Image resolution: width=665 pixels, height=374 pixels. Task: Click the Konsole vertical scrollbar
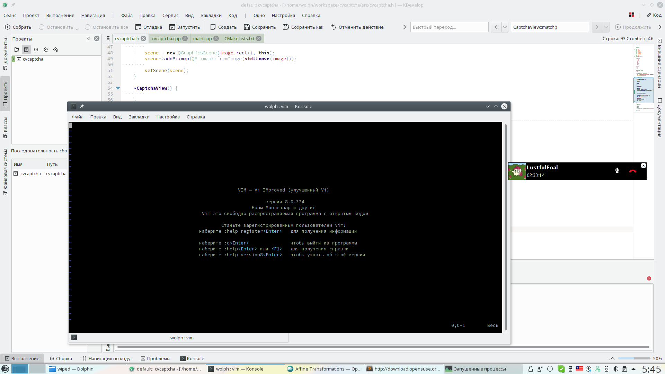coord(506,227)
